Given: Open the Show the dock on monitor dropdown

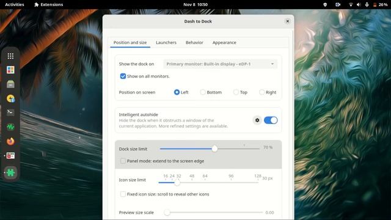Looking at the screenshot, I should click(x=220, y=64).
